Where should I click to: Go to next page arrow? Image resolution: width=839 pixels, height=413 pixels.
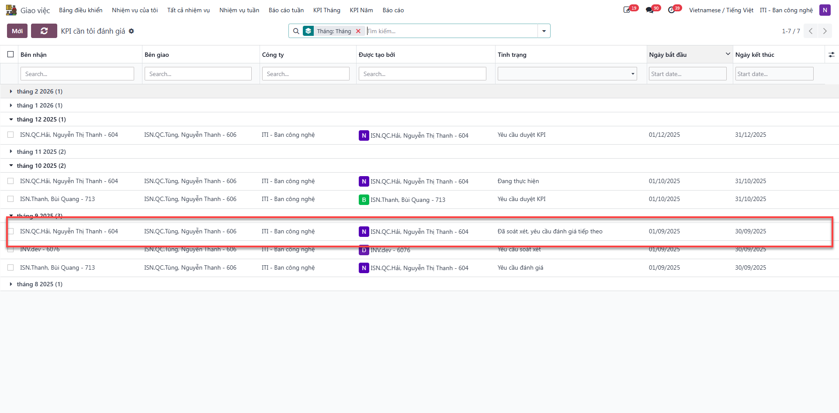[825, 31]
